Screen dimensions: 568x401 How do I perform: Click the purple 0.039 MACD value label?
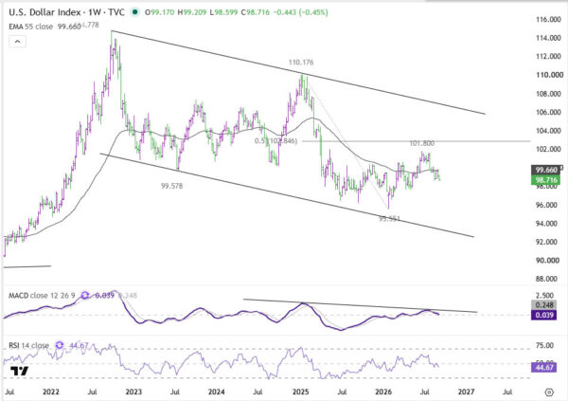(x=543, y=315)
